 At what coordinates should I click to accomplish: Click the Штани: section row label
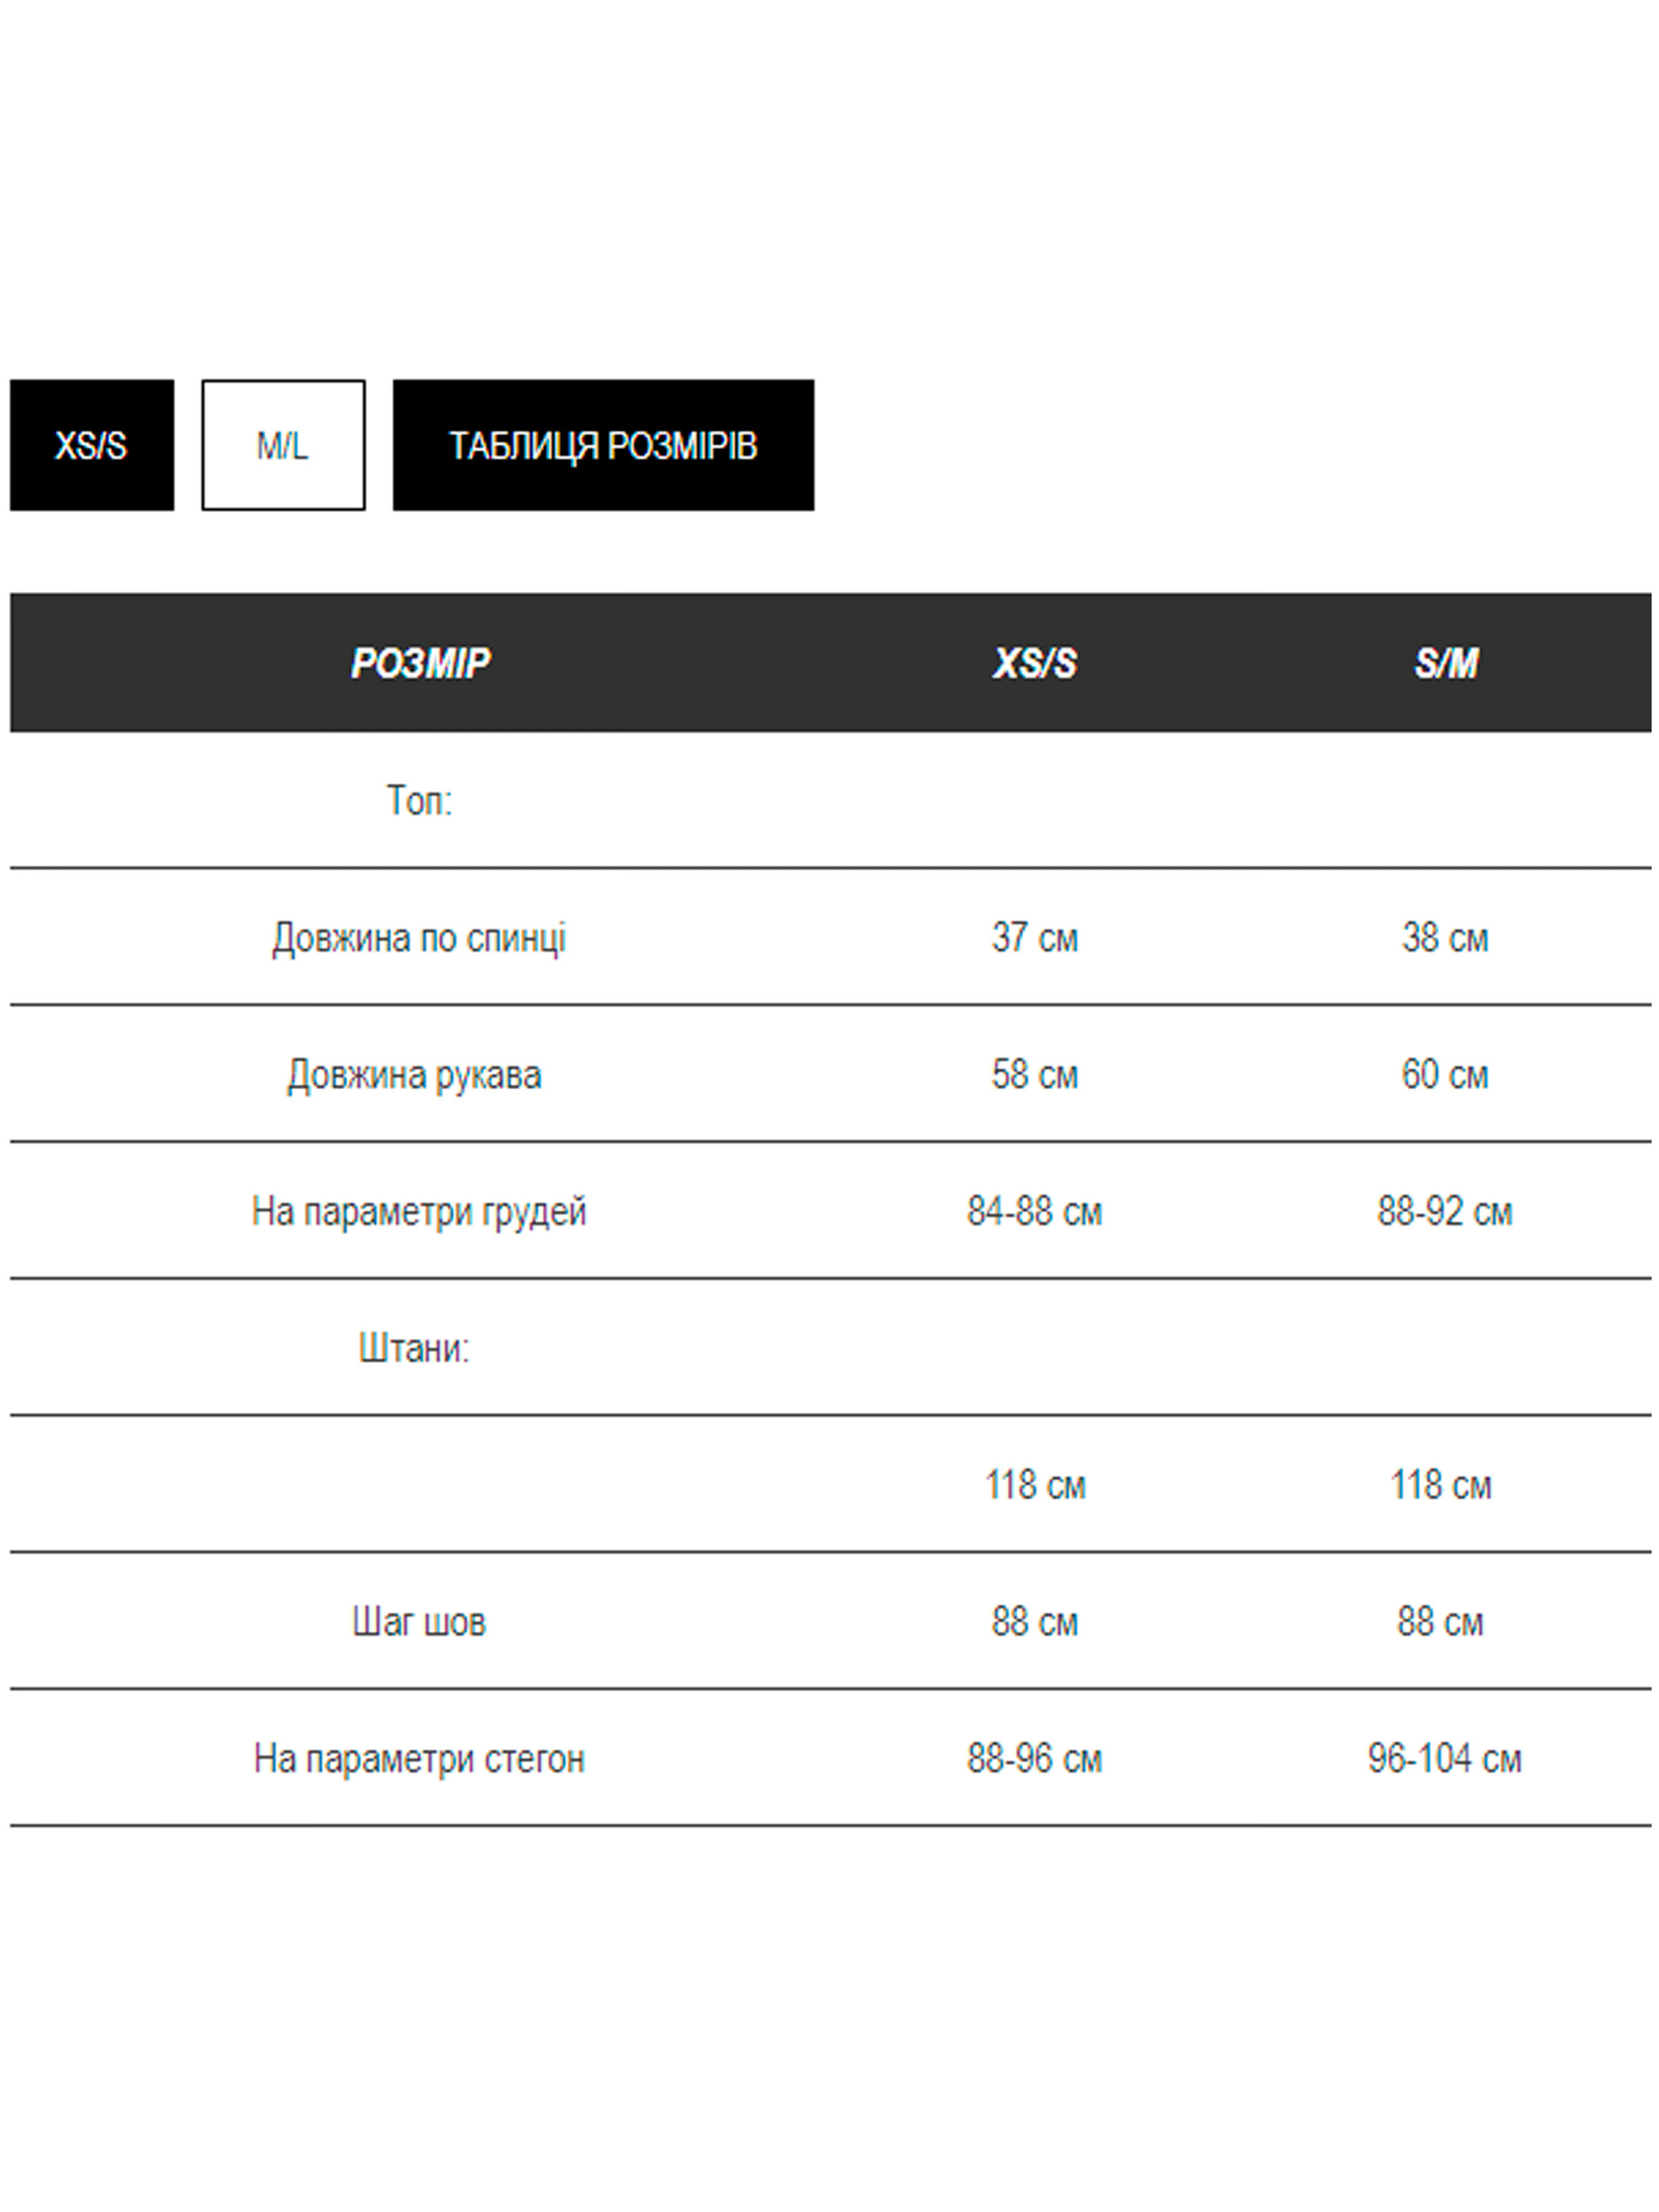(x=414, y=1348)
